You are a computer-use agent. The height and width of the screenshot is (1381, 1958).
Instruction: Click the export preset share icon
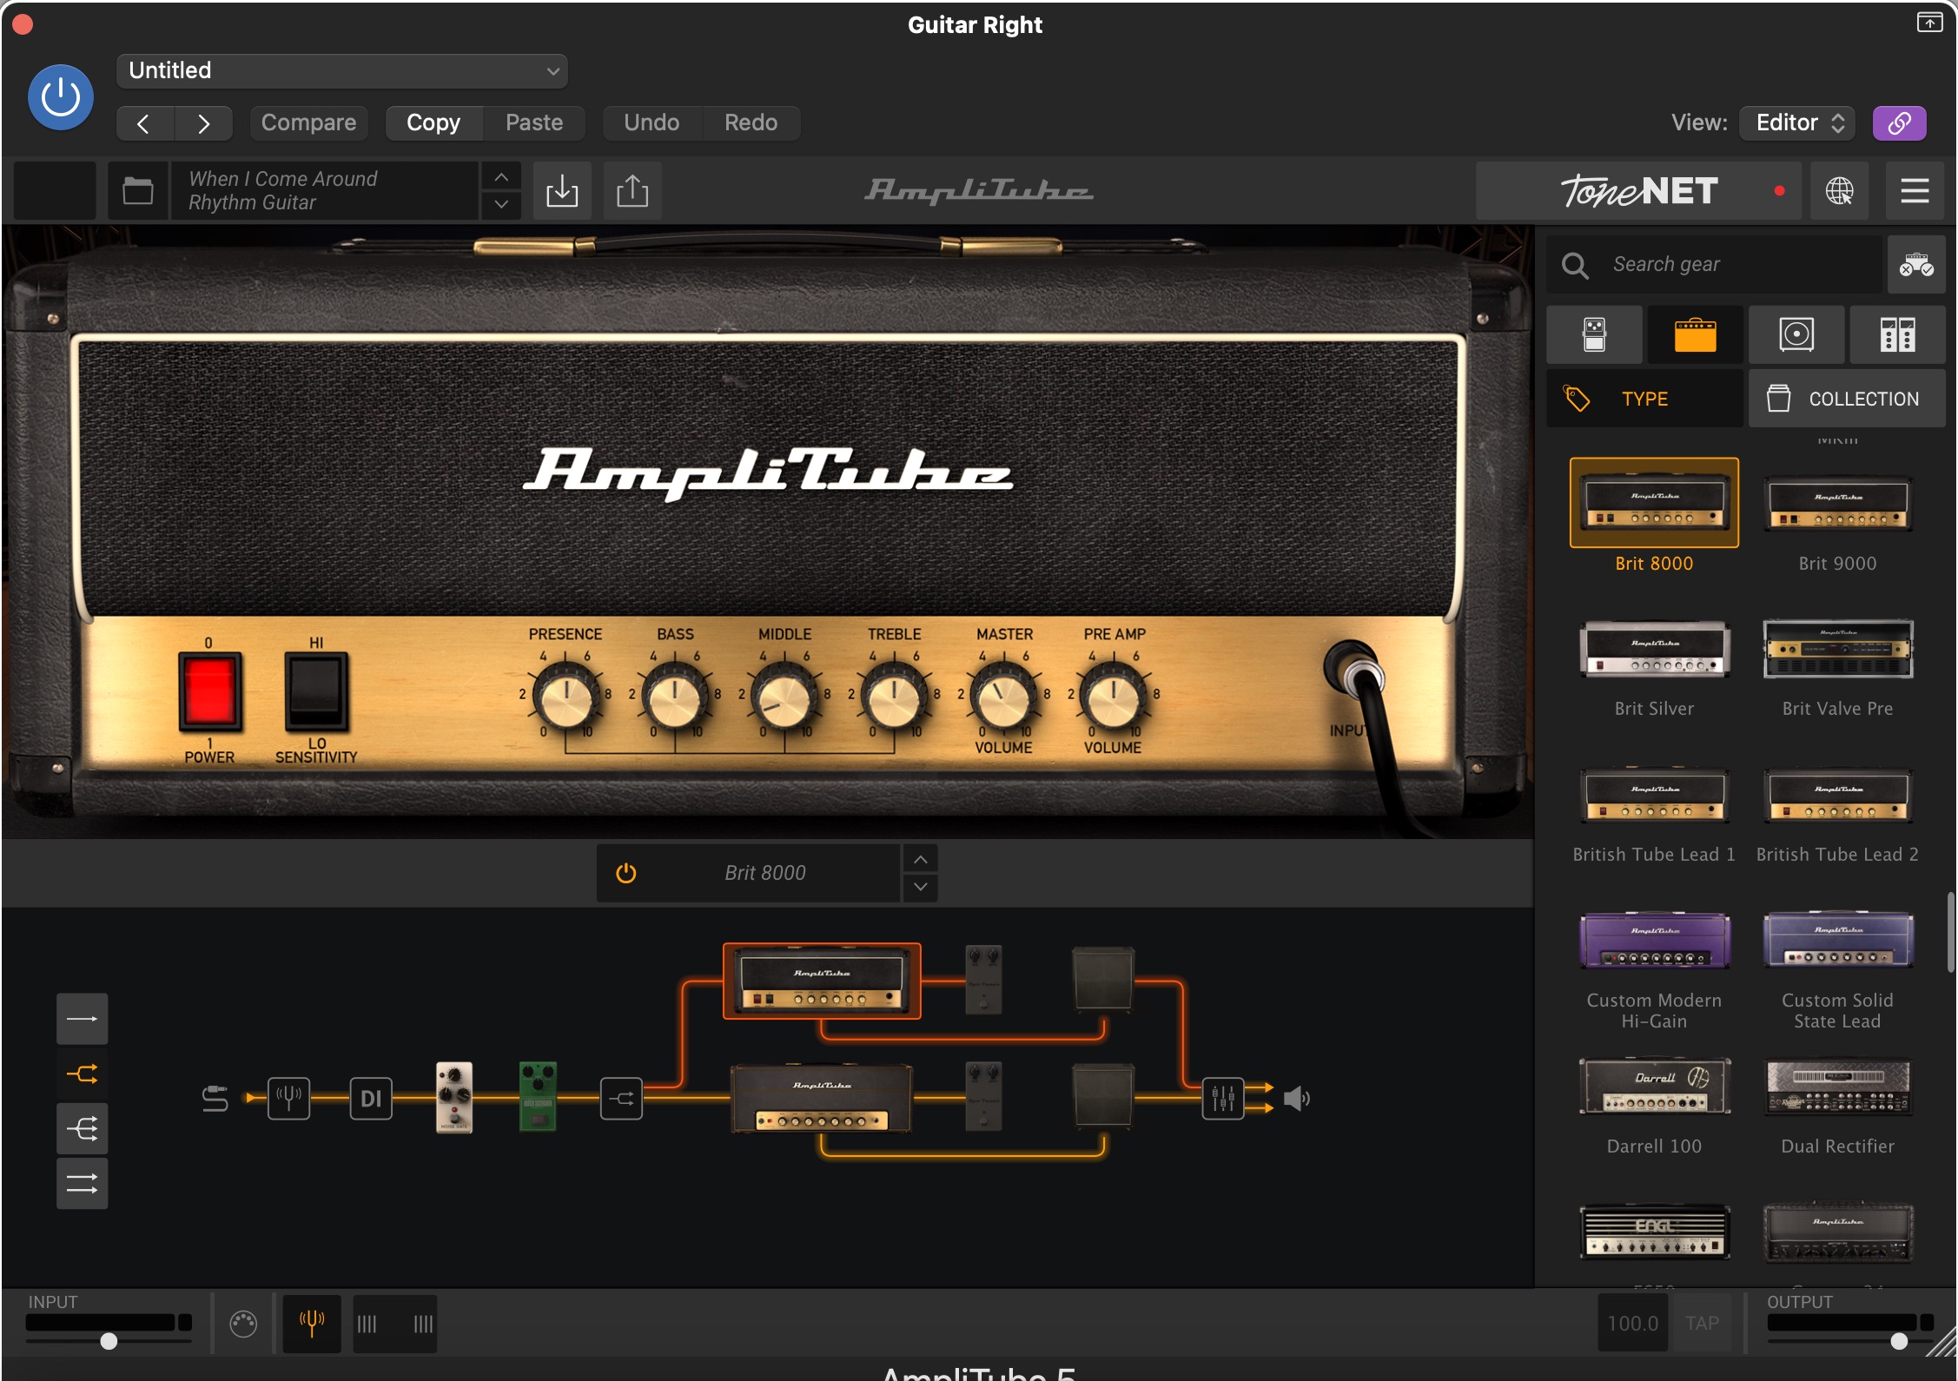632,190
